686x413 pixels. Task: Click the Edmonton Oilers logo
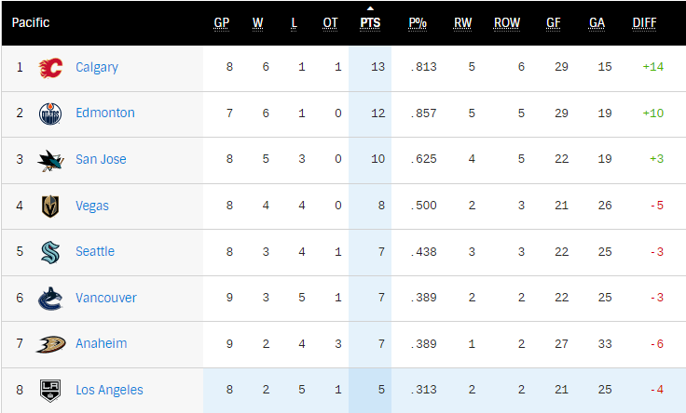coord(50,113)
